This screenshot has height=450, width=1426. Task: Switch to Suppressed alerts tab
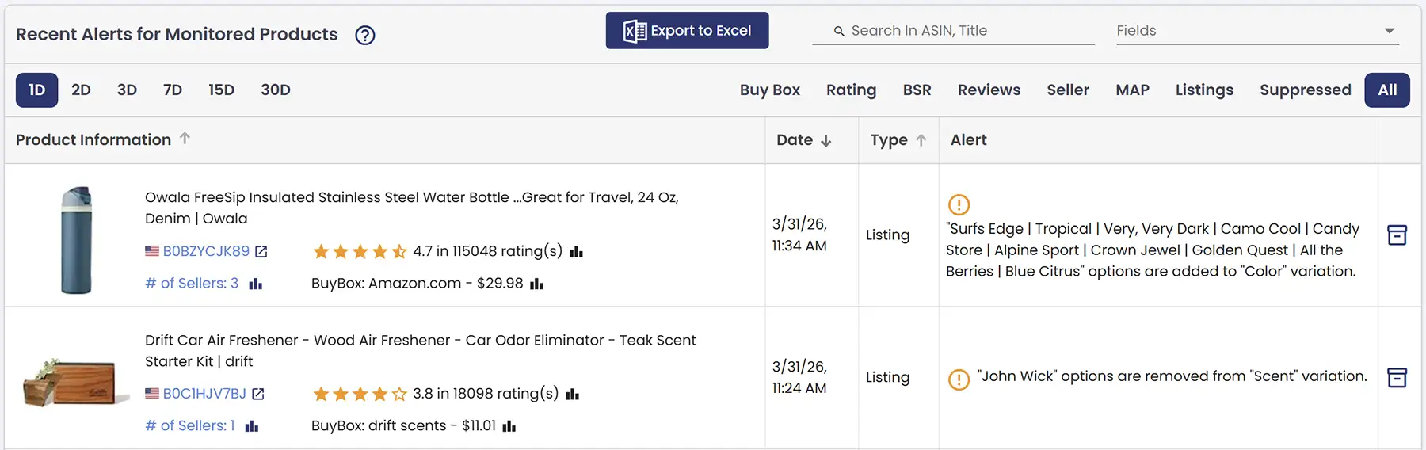coord(1305,90)
